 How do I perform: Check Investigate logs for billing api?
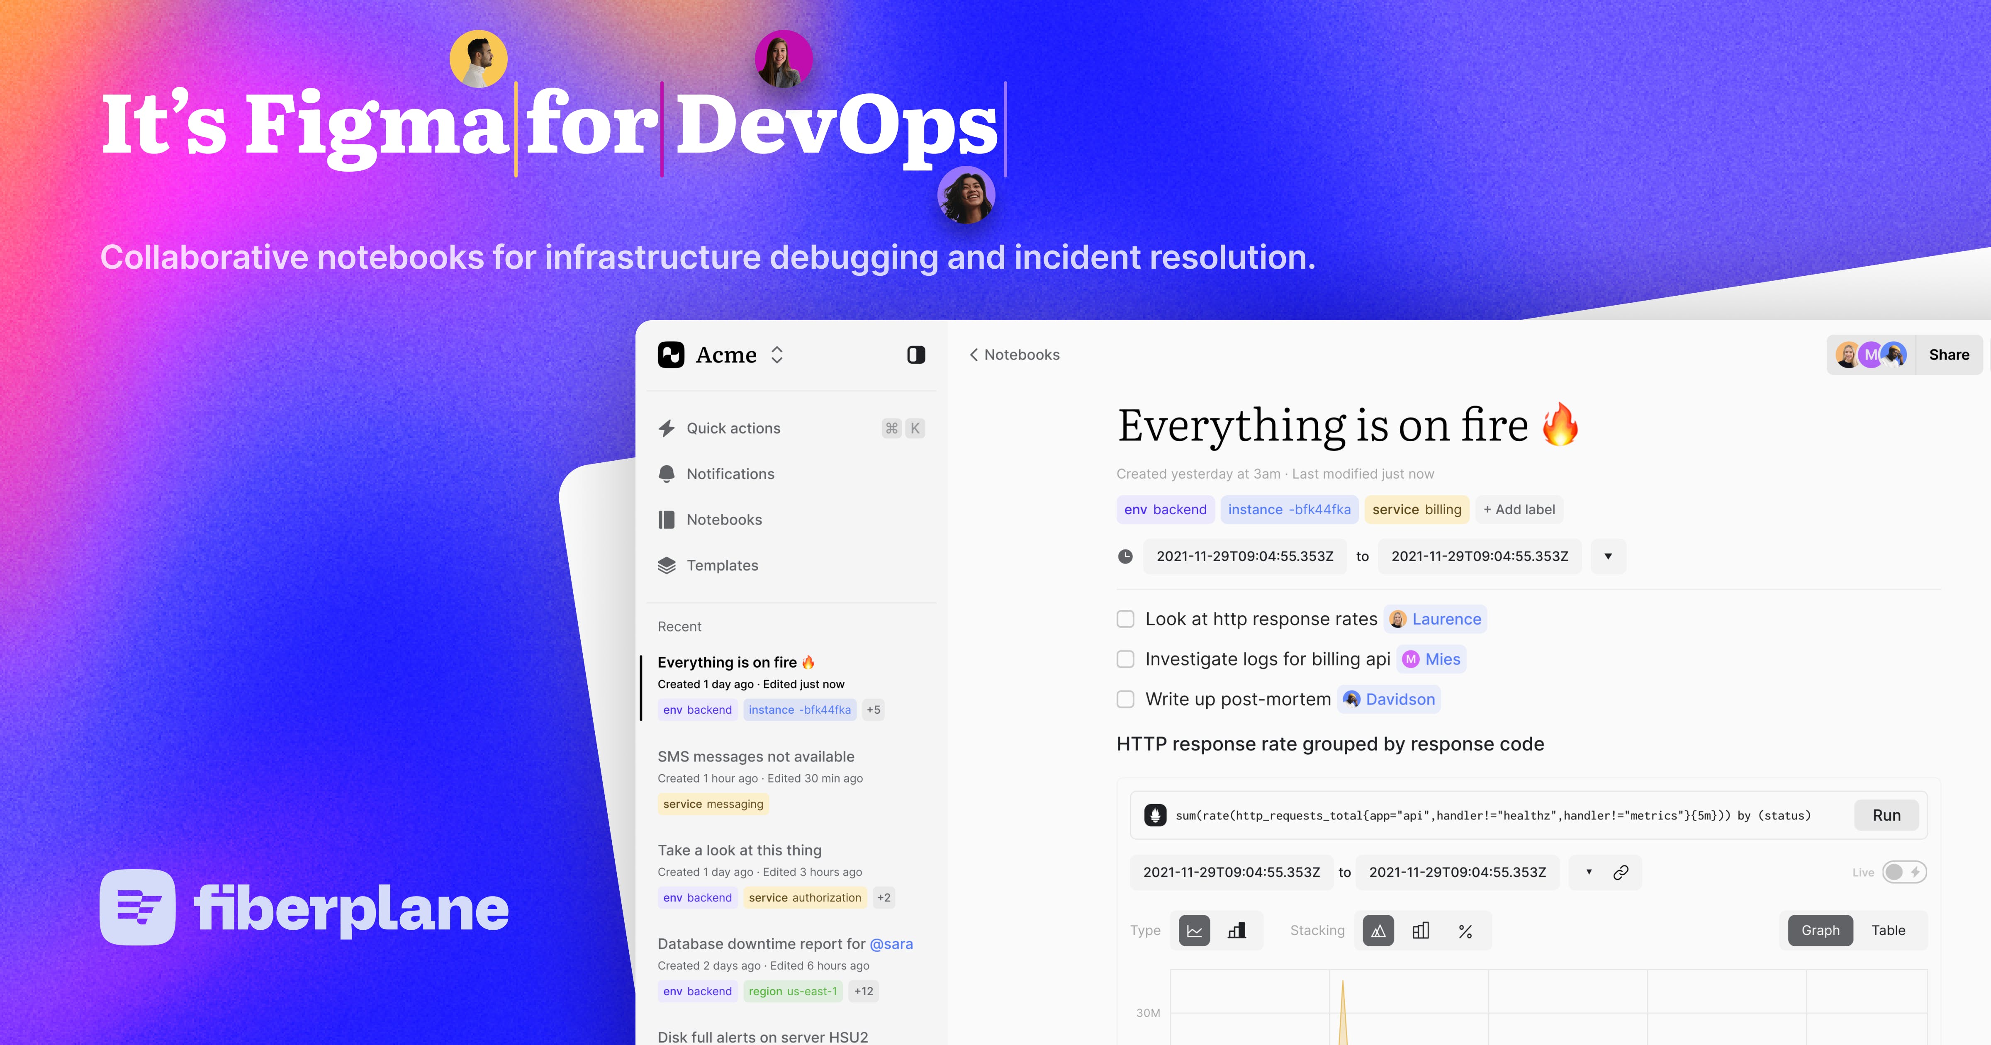[1125, 659]
